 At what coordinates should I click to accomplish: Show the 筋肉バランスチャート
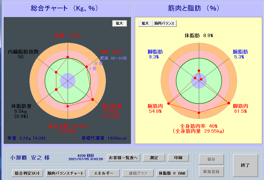coord(65,173)
